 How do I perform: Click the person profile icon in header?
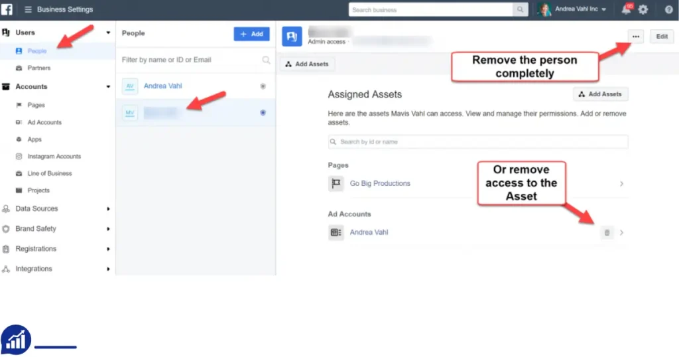click(x=292, y=36)
